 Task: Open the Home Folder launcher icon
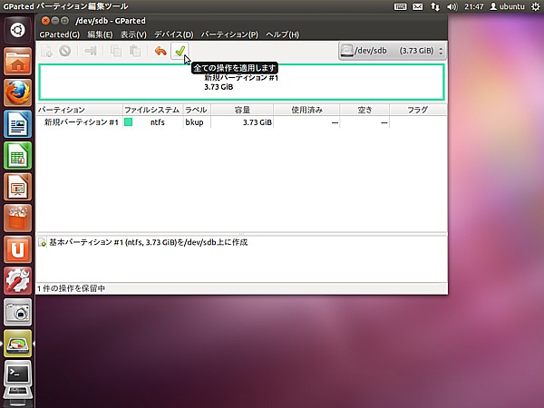(17, 62)
